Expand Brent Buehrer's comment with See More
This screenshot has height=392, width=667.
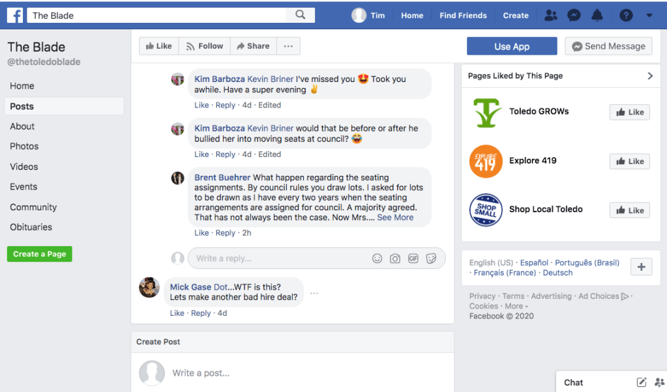tap(395, 217)
